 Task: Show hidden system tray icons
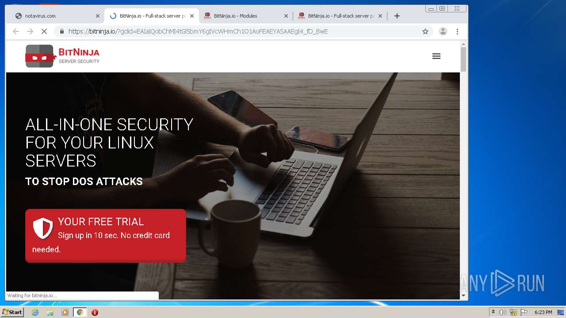pyautogui.click(x=493, y=312)
